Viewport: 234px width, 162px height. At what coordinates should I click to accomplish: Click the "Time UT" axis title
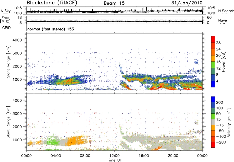click(x=114, y=160)
